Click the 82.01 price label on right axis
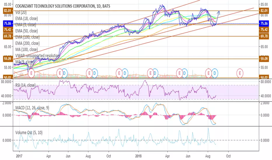The height and width of the screenshot is (160, 272). click(264, 11)
